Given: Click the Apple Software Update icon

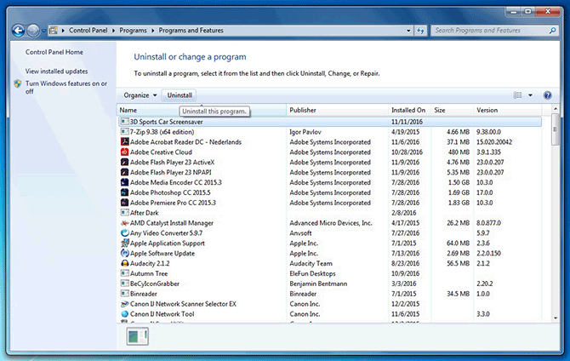Looking at the screenshot, I should point(125,253).
